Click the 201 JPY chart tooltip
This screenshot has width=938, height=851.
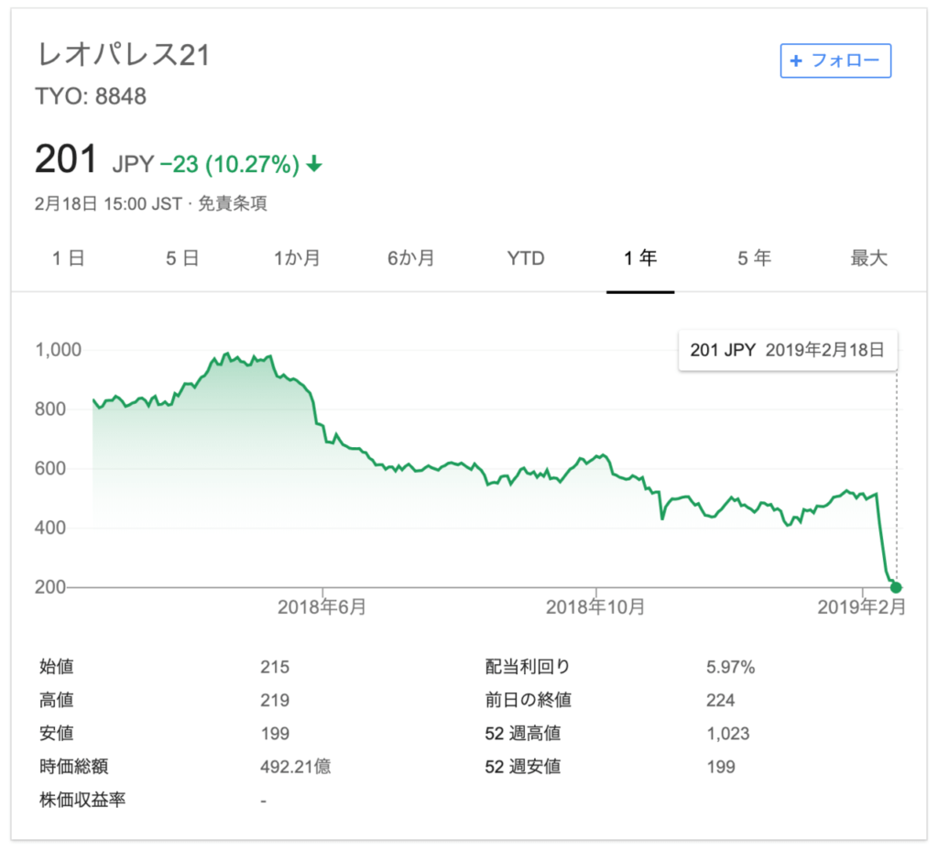[787, 350]
